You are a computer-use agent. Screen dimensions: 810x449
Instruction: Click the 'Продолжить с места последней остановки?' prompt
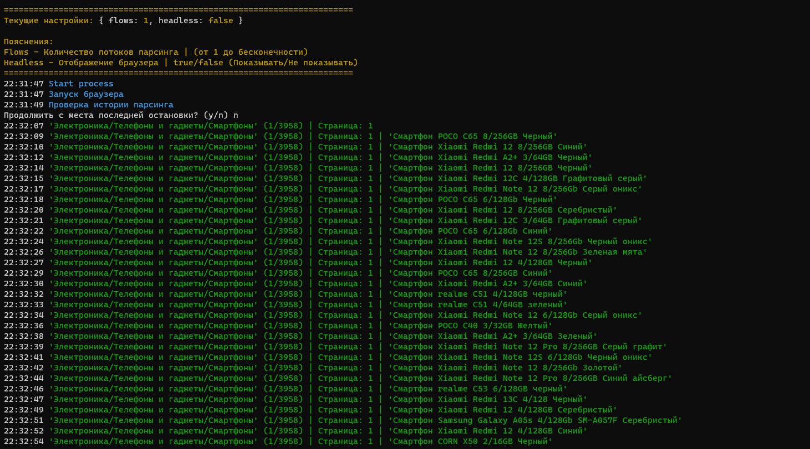point(101,115)
